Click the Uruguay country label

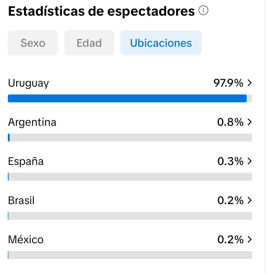pyautogui.click(x=28, y=83)
